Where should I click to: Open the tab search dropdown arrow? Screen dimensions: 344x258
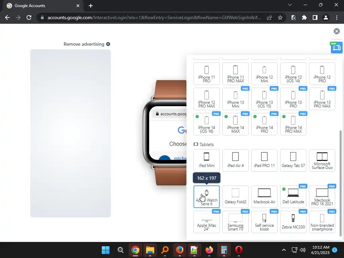[290, 5]
